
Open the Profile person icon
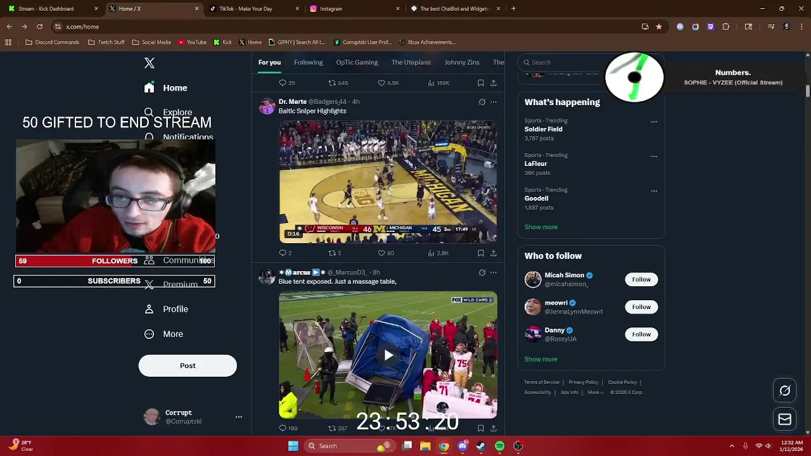click(x=149, y=309)
